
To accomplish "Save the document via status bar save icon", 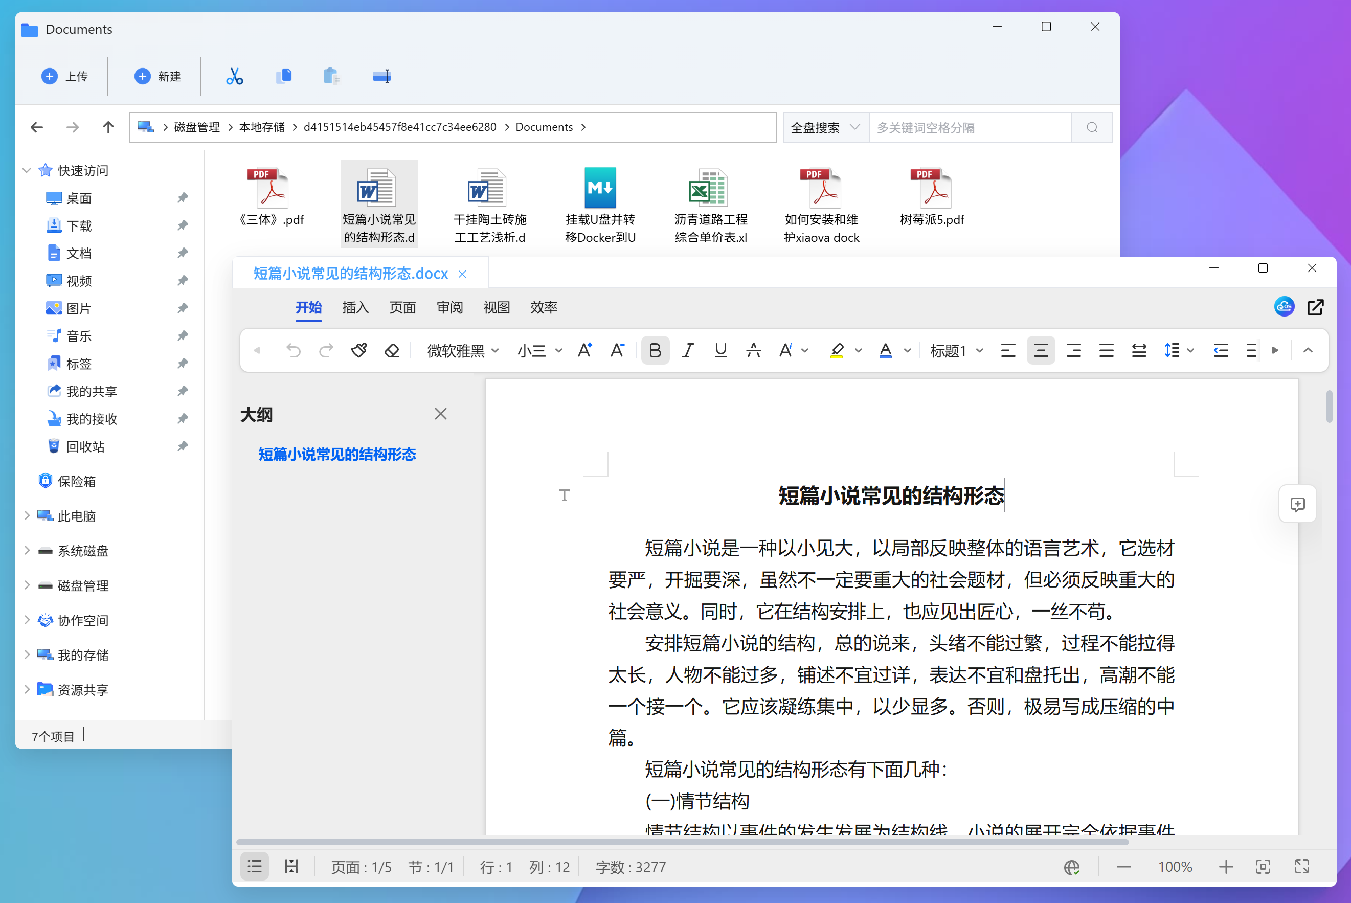I will [291, 866].
